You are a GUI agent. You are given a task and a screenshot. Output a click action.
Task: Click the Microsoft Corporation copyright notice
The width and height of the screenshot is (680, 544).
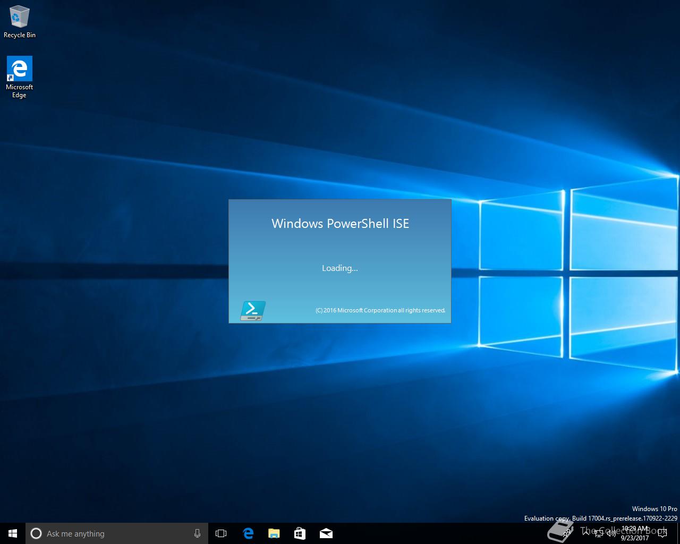pos(380,310)
